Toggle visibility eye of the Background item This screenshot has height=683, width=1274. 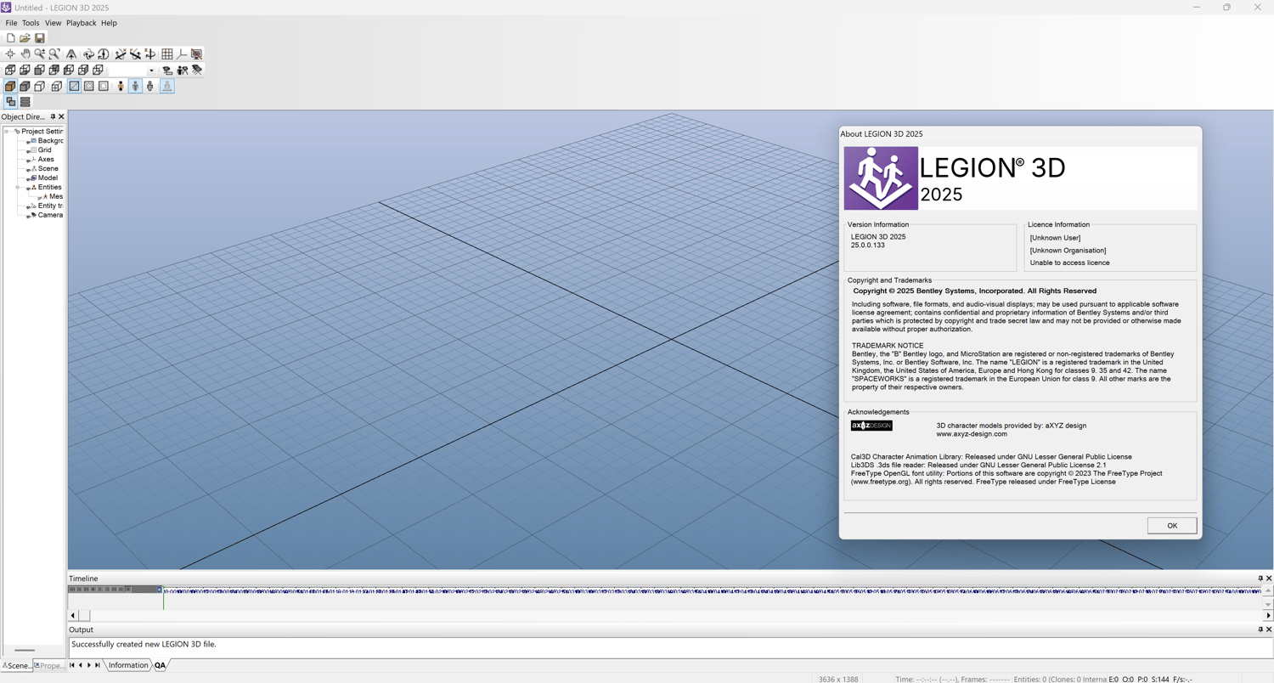click(x=29, y=142)
